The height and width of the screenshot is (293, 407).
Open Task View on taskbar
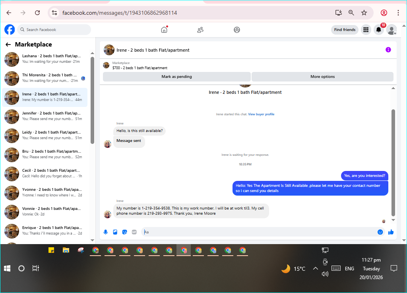coord(35,268)
